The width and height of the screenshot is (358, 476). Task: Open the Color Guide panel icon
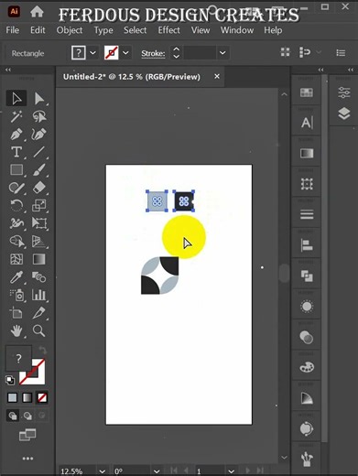(307, 398)
